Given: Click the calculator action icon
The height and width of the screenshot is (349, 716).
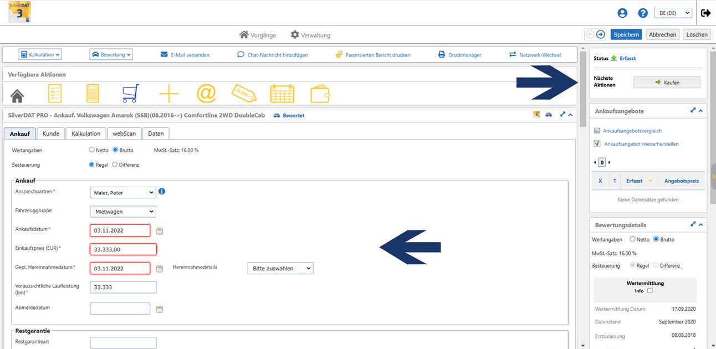Looking at the screenshot, I should (93, 94).
